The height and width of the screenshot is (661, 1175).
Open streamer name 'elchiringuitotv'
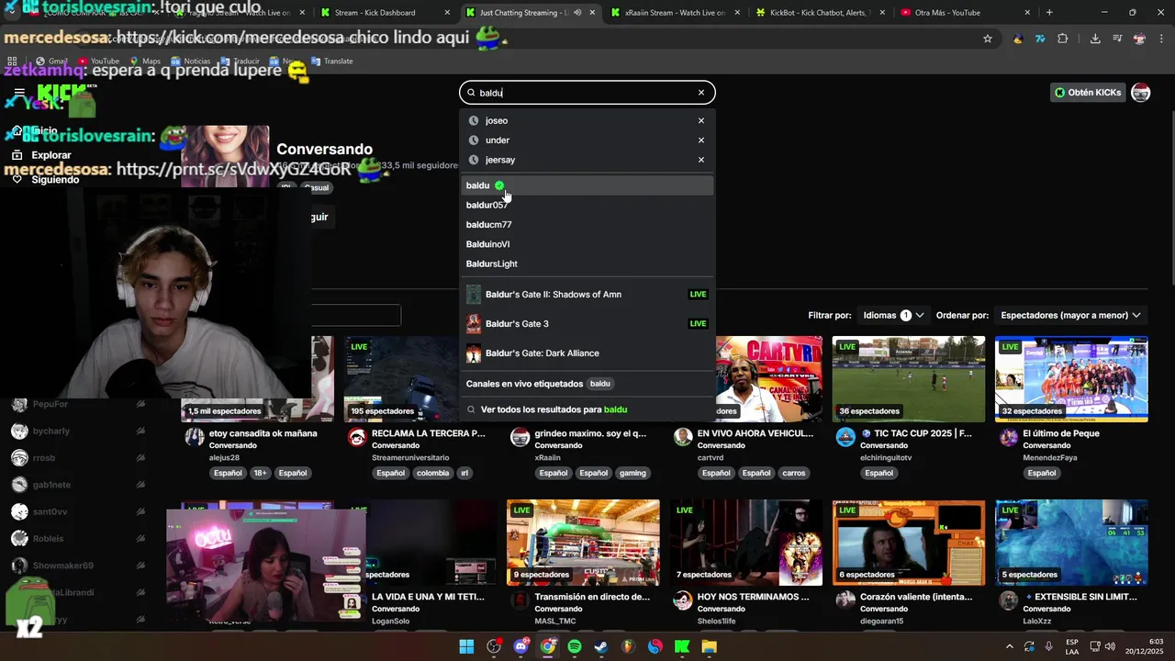coord(886,458)
